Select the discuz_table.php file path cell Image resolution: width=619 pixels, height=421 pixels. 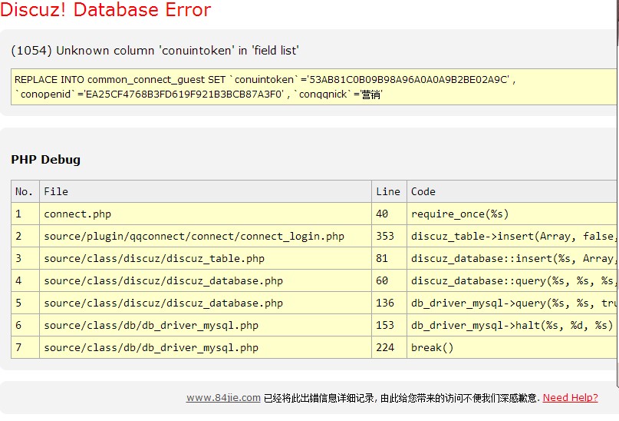pyautogui.click(x=206, y=259)
